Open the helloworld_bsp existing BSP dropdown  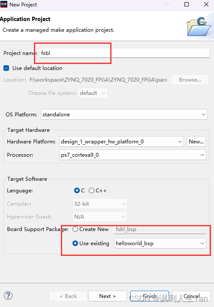pos(160,243)
